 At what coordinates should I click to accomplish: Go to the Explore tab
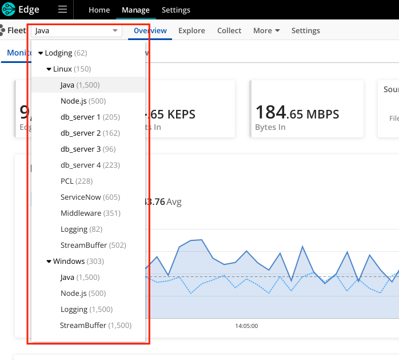pos(191,31)
